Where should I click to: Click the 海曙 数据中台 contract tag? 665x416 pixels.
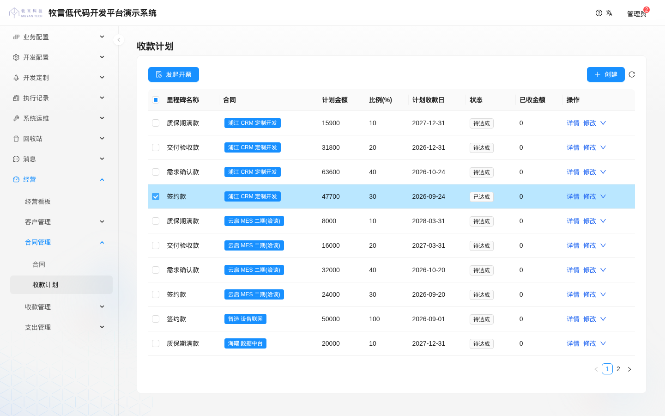click(245, 343)
